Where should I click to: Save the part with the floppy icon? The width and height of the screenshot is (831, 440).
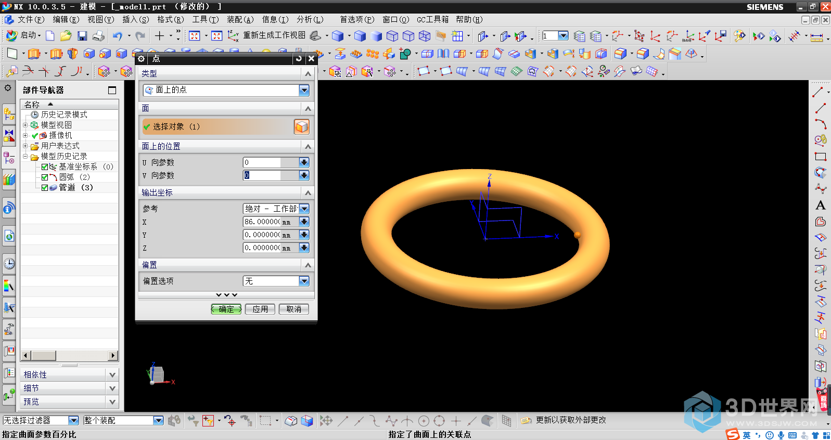tap(82, 36)
